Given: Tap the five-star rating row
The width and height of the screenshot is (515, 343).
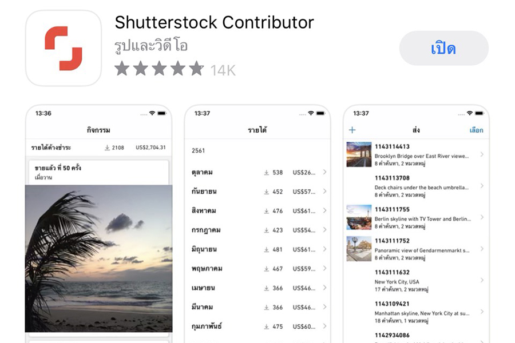Looking at the screenshot, I should (x=159, y=69).
